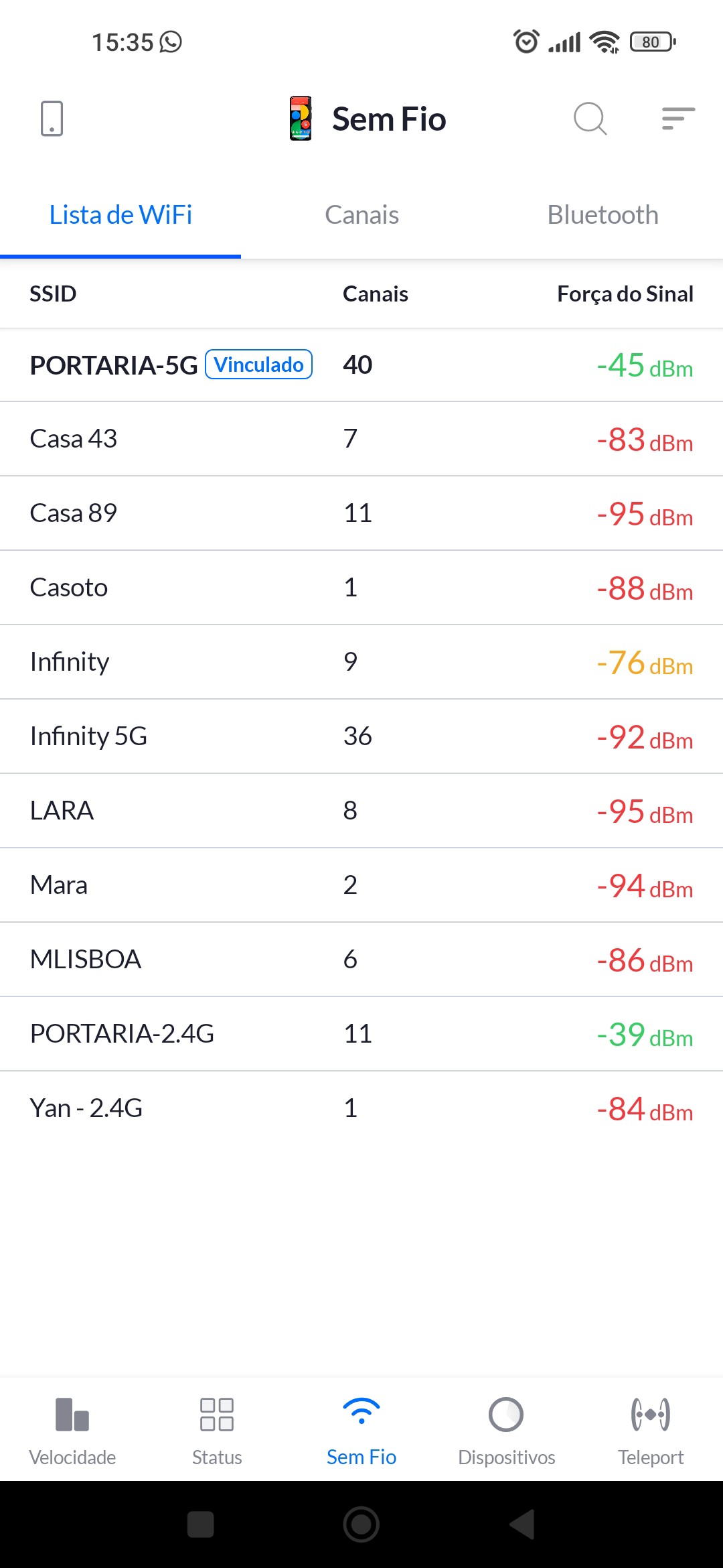
Task: Open the PORTARIA-2.4G network entry
Action: (x=361, y=1033)
